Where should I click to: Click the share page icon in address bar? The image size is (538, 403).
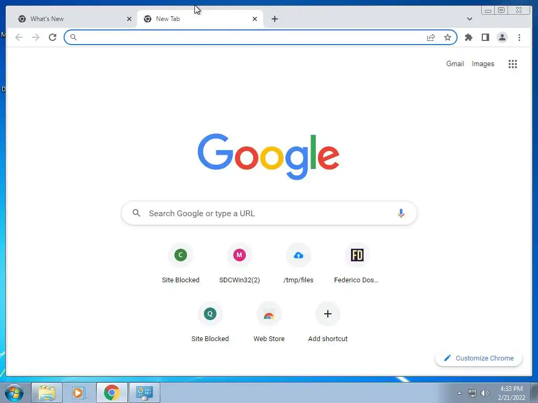tap(431, 37)
